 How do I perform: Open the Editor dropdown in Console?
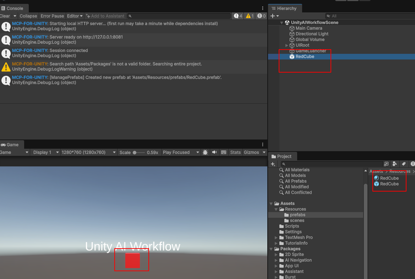[75, 16]
